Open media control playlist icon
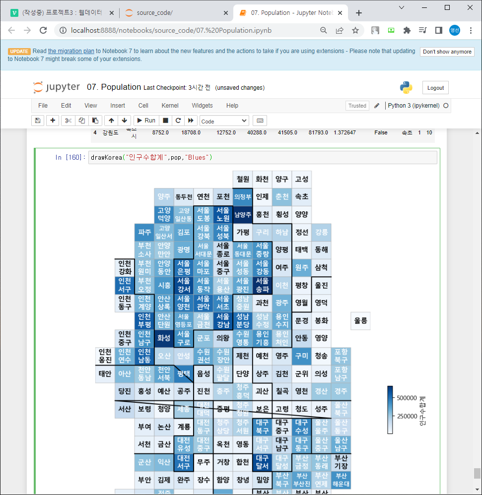Screen dimensions: 482x495 coord(422,30)
